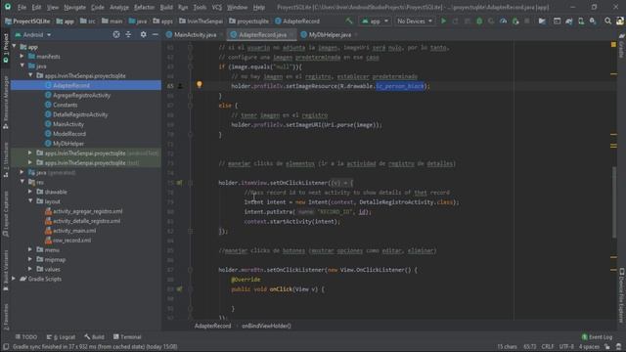The width and height of the screenshot is (626, 352).
Task: Open the Event Log button
Action: (x=597, y=336)
